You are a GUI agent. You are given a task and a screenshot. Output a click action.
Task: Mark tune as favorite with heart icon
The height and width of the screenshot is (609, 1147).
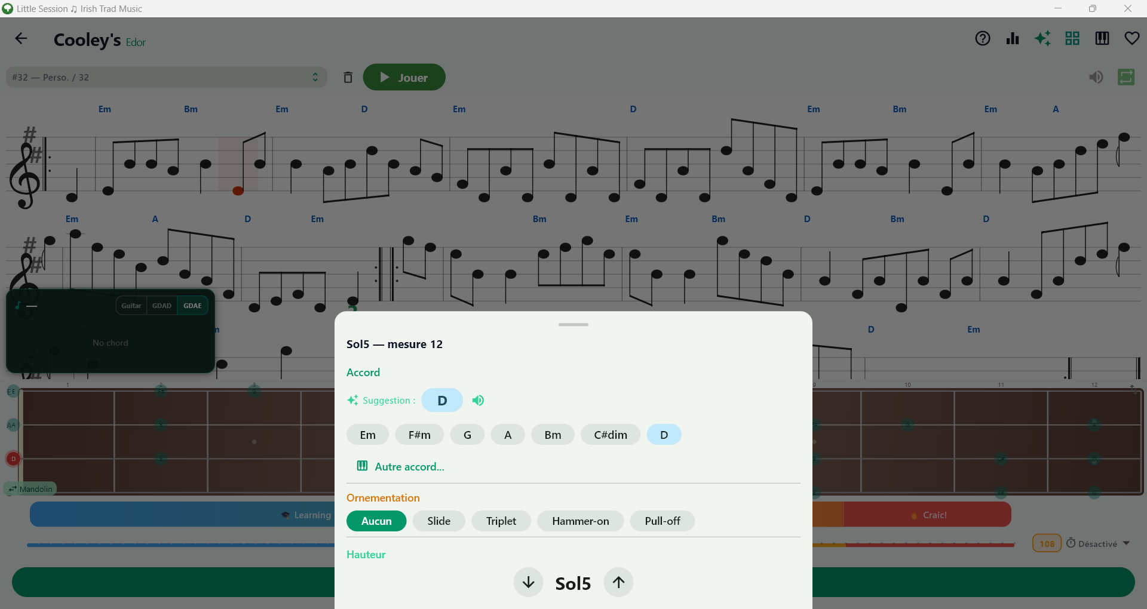[x=1132, y=39]
